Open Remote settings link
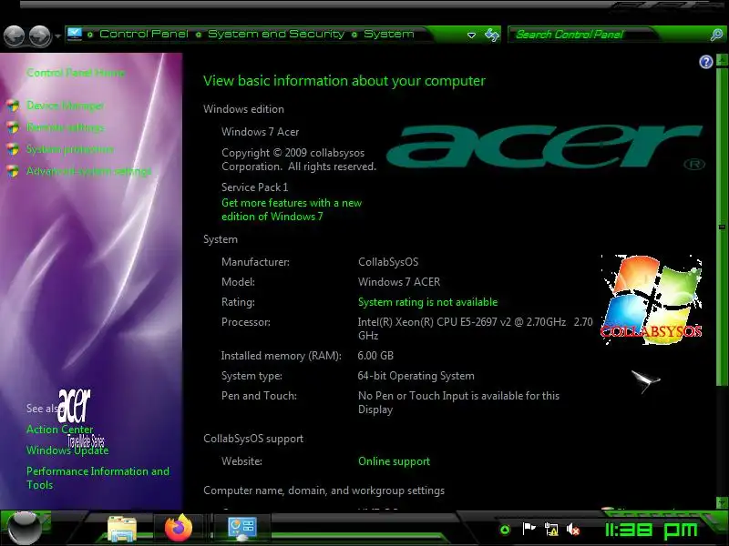The image size is (729, 546). pos(66,127)
